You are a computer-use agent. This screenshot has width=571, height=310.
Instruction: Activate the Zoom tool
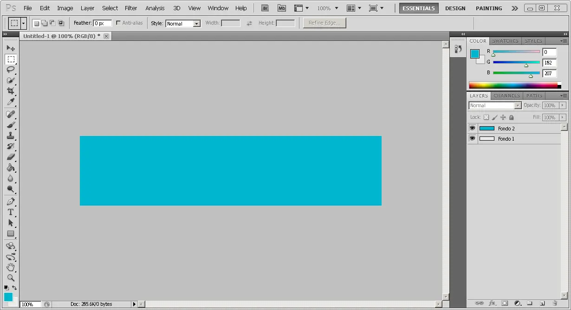click(x=11, y=278)
